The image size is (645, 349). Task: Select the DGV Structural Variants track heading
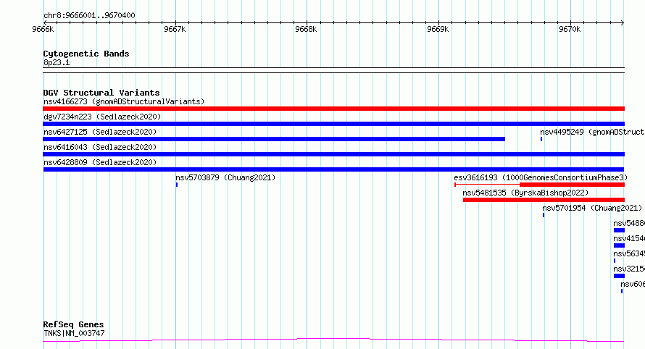click(101, 93)
